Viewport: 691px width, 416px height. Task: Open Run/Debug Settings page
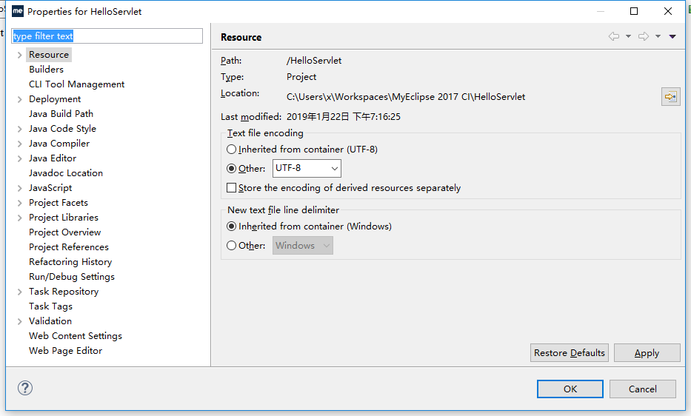tap(72, 277)
